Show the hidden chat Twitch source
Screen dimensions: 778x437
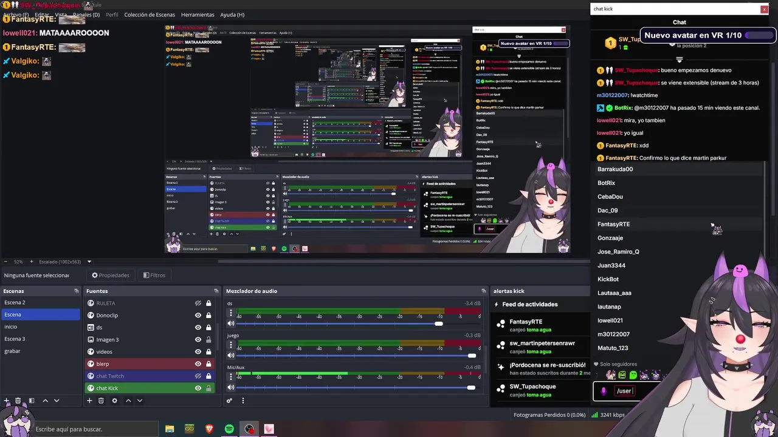[198, 376]
